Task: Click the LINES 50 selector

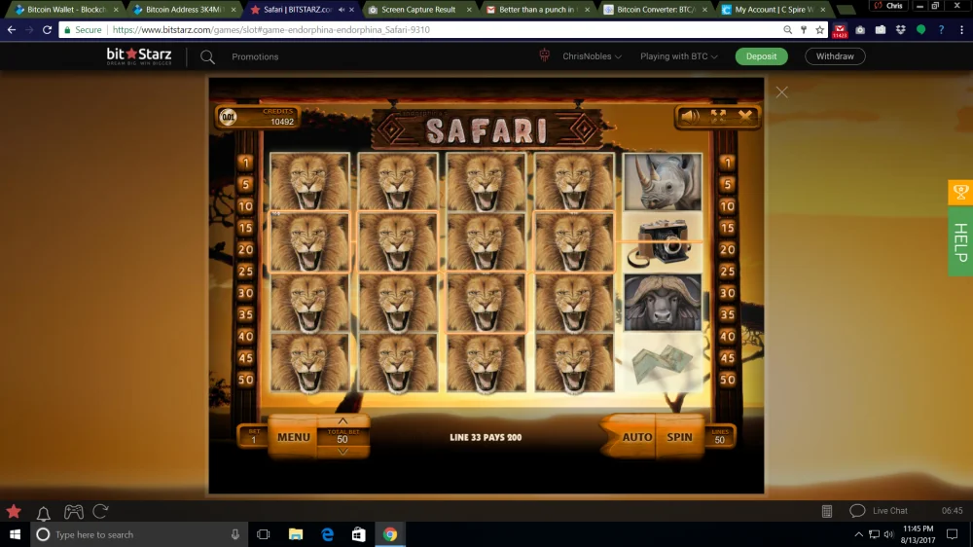Action: [x=719, y=436]
